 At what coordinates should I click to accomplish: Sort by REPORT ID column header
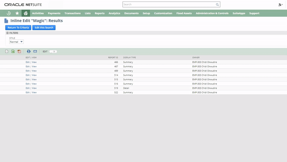pyautogui.click(x=113, y=58)
